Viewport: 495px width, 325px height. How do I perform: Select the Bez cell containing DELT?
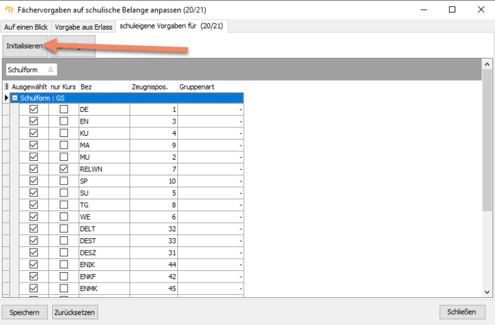[x=103, y=228]
